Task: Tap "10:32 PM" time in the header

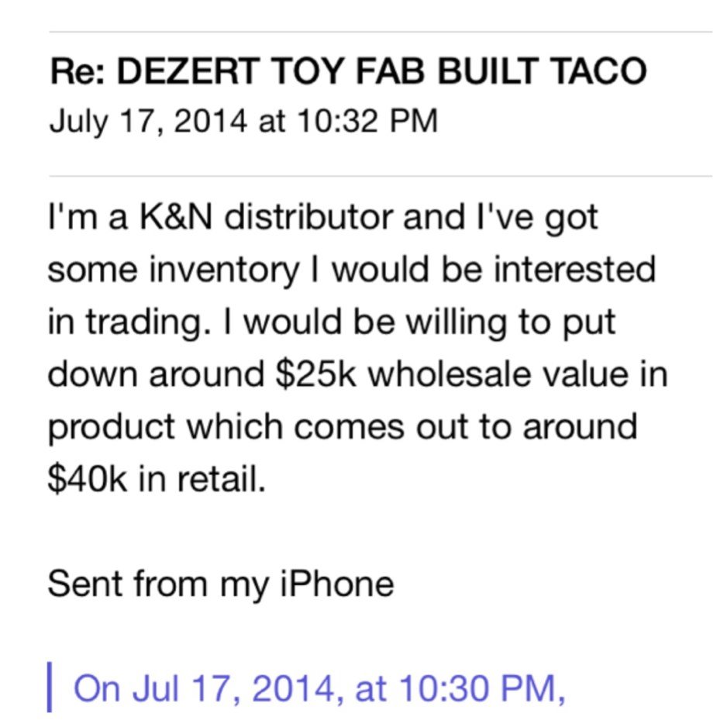Action: click(367, 121)
